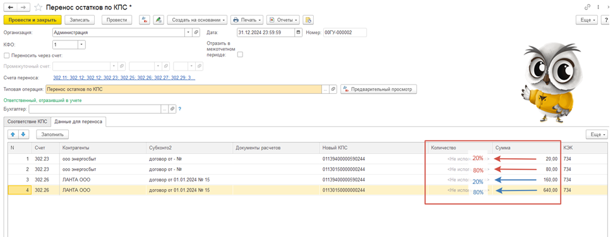Viewport: 615px width, 237px height.
Task: Expand the Организация dropdown list
Action: coord(189,33)
